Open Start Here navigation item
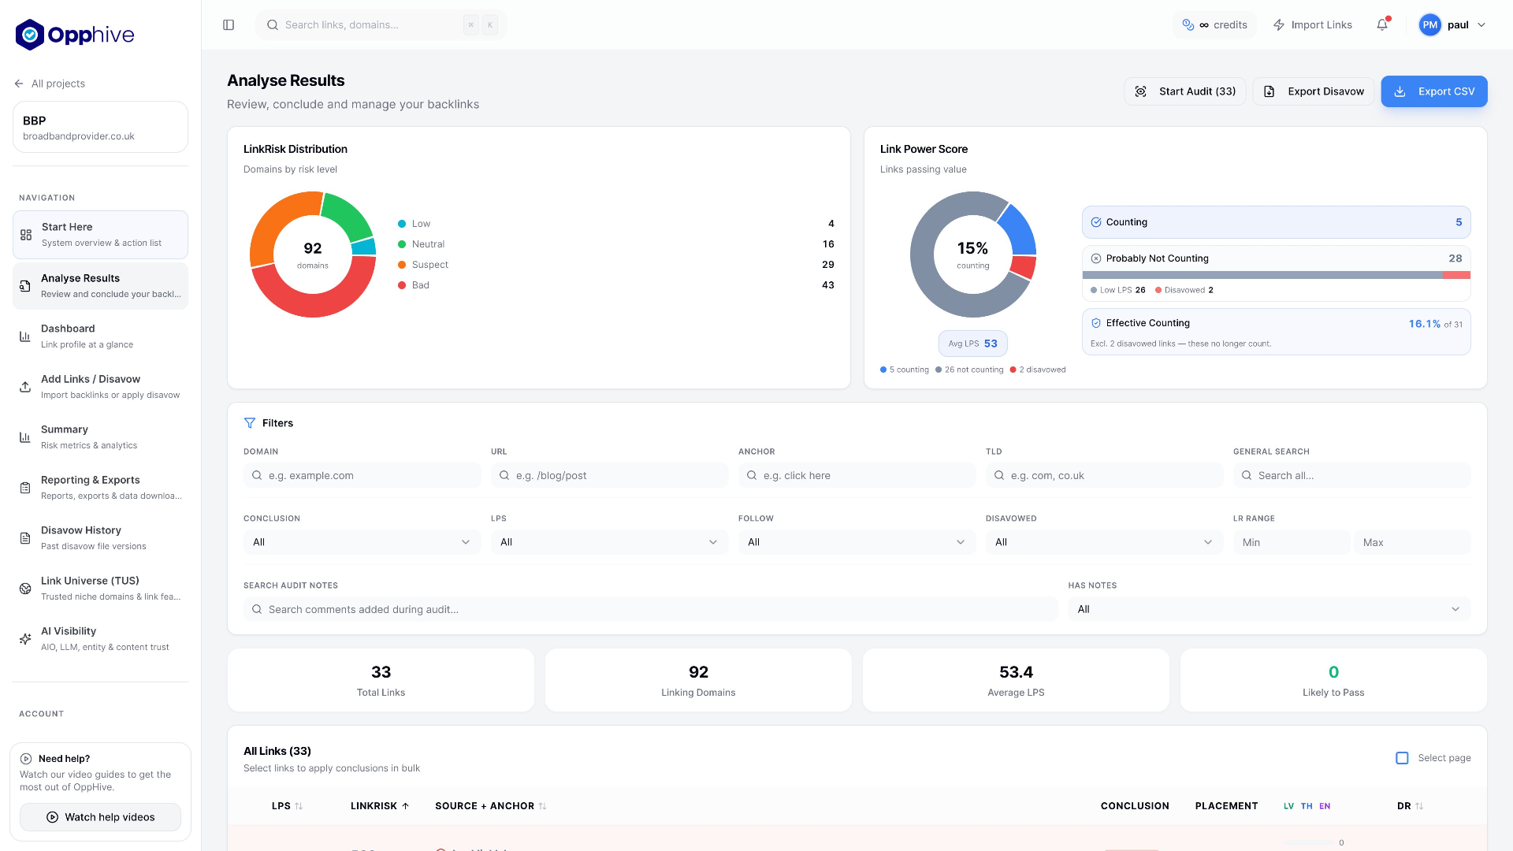Screen dimensions: 1513x851 100,235
